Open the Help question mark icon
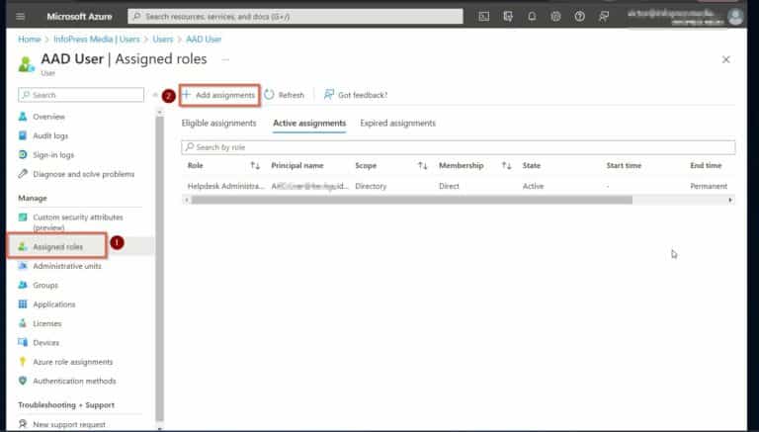 [x=579, y=17]
